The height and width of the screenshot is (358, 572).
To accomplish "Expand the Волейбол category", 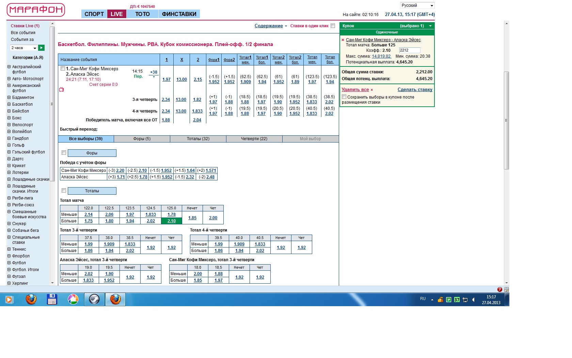I will tap(9, 132).
